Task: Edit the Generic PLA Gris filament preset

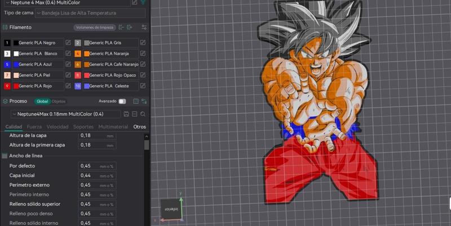Action: coord(143,43)
